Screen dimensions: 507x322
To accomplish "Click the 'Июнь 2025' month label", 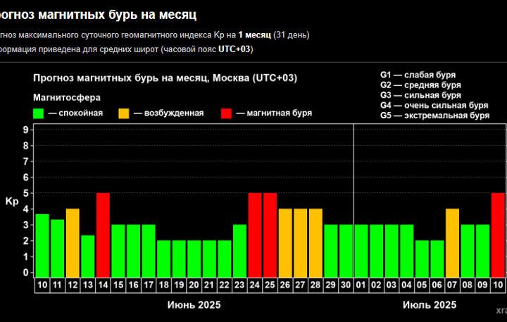I will coord(194,304).
